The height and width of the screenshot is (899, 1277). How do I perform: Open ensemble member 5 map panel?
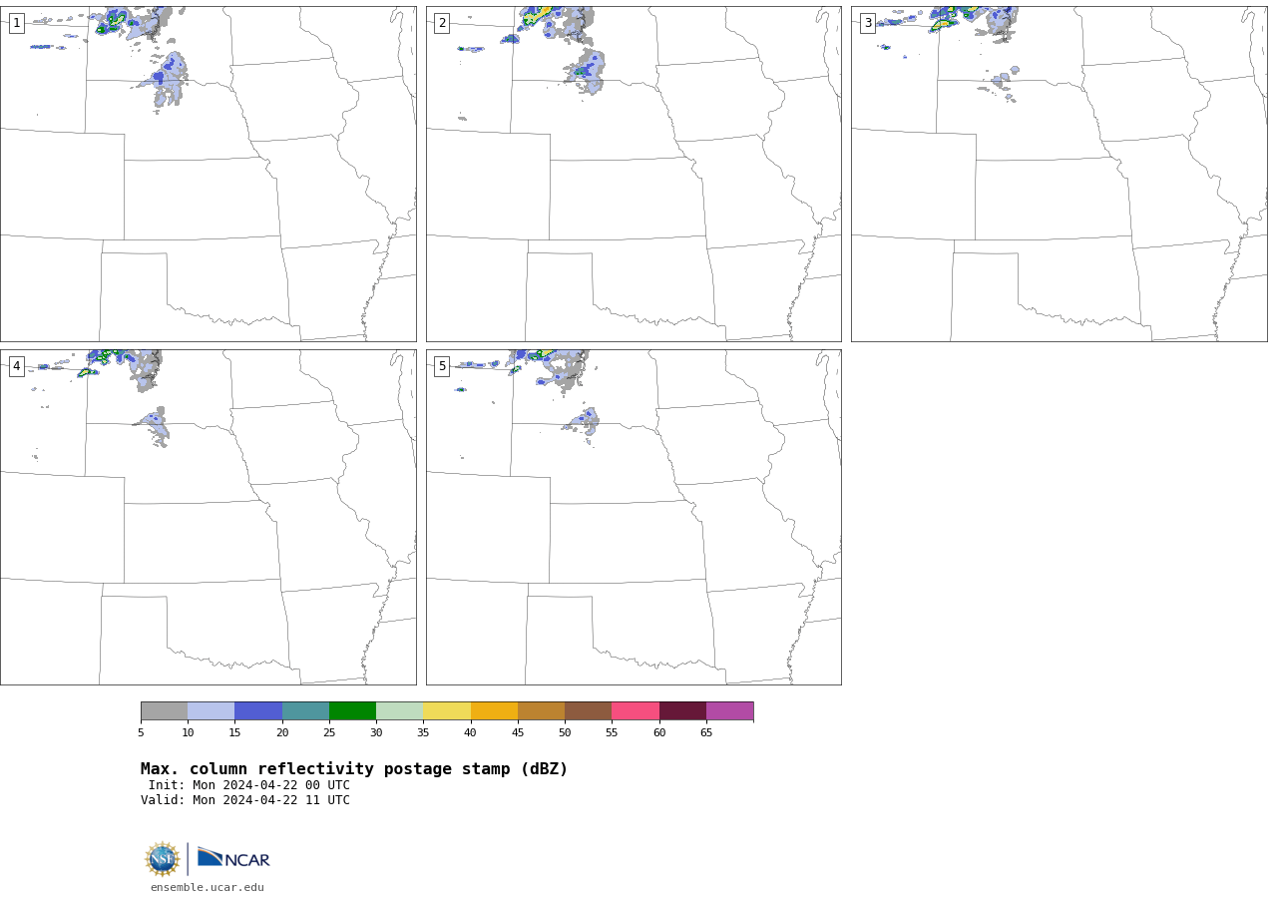tap(634, 517)
